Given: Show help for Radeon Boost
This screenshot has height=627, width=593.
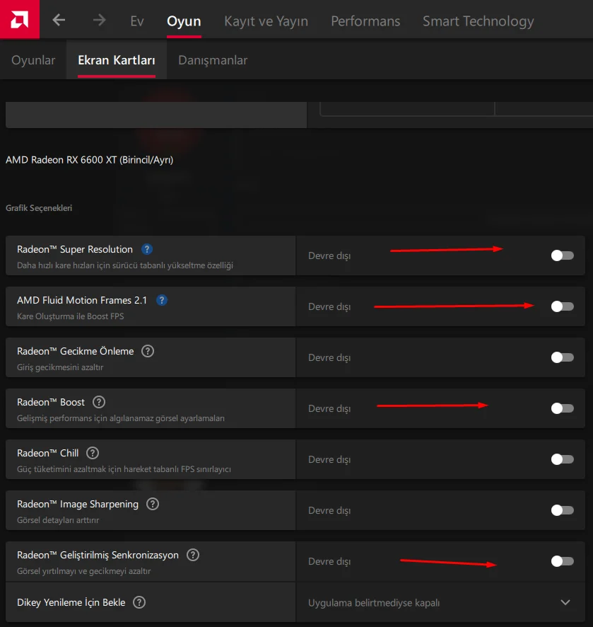Looking at the screenshot, I should point(99,402).
